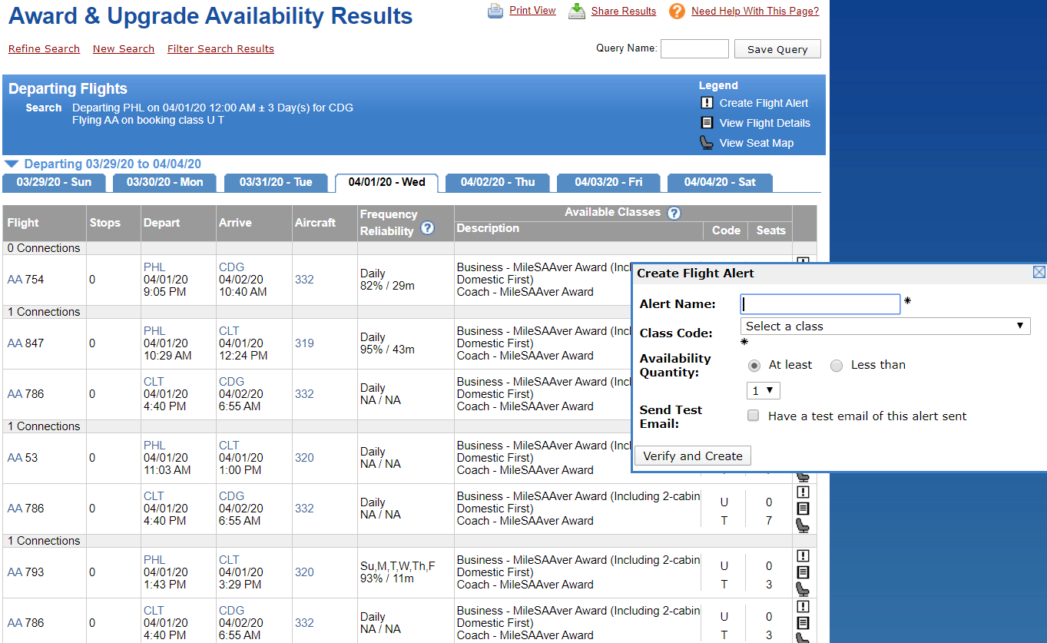The height and width of the screenshot is (643, 1047).
Task: Click aircraft 320 link for AA 53
Action: [304, 458]
